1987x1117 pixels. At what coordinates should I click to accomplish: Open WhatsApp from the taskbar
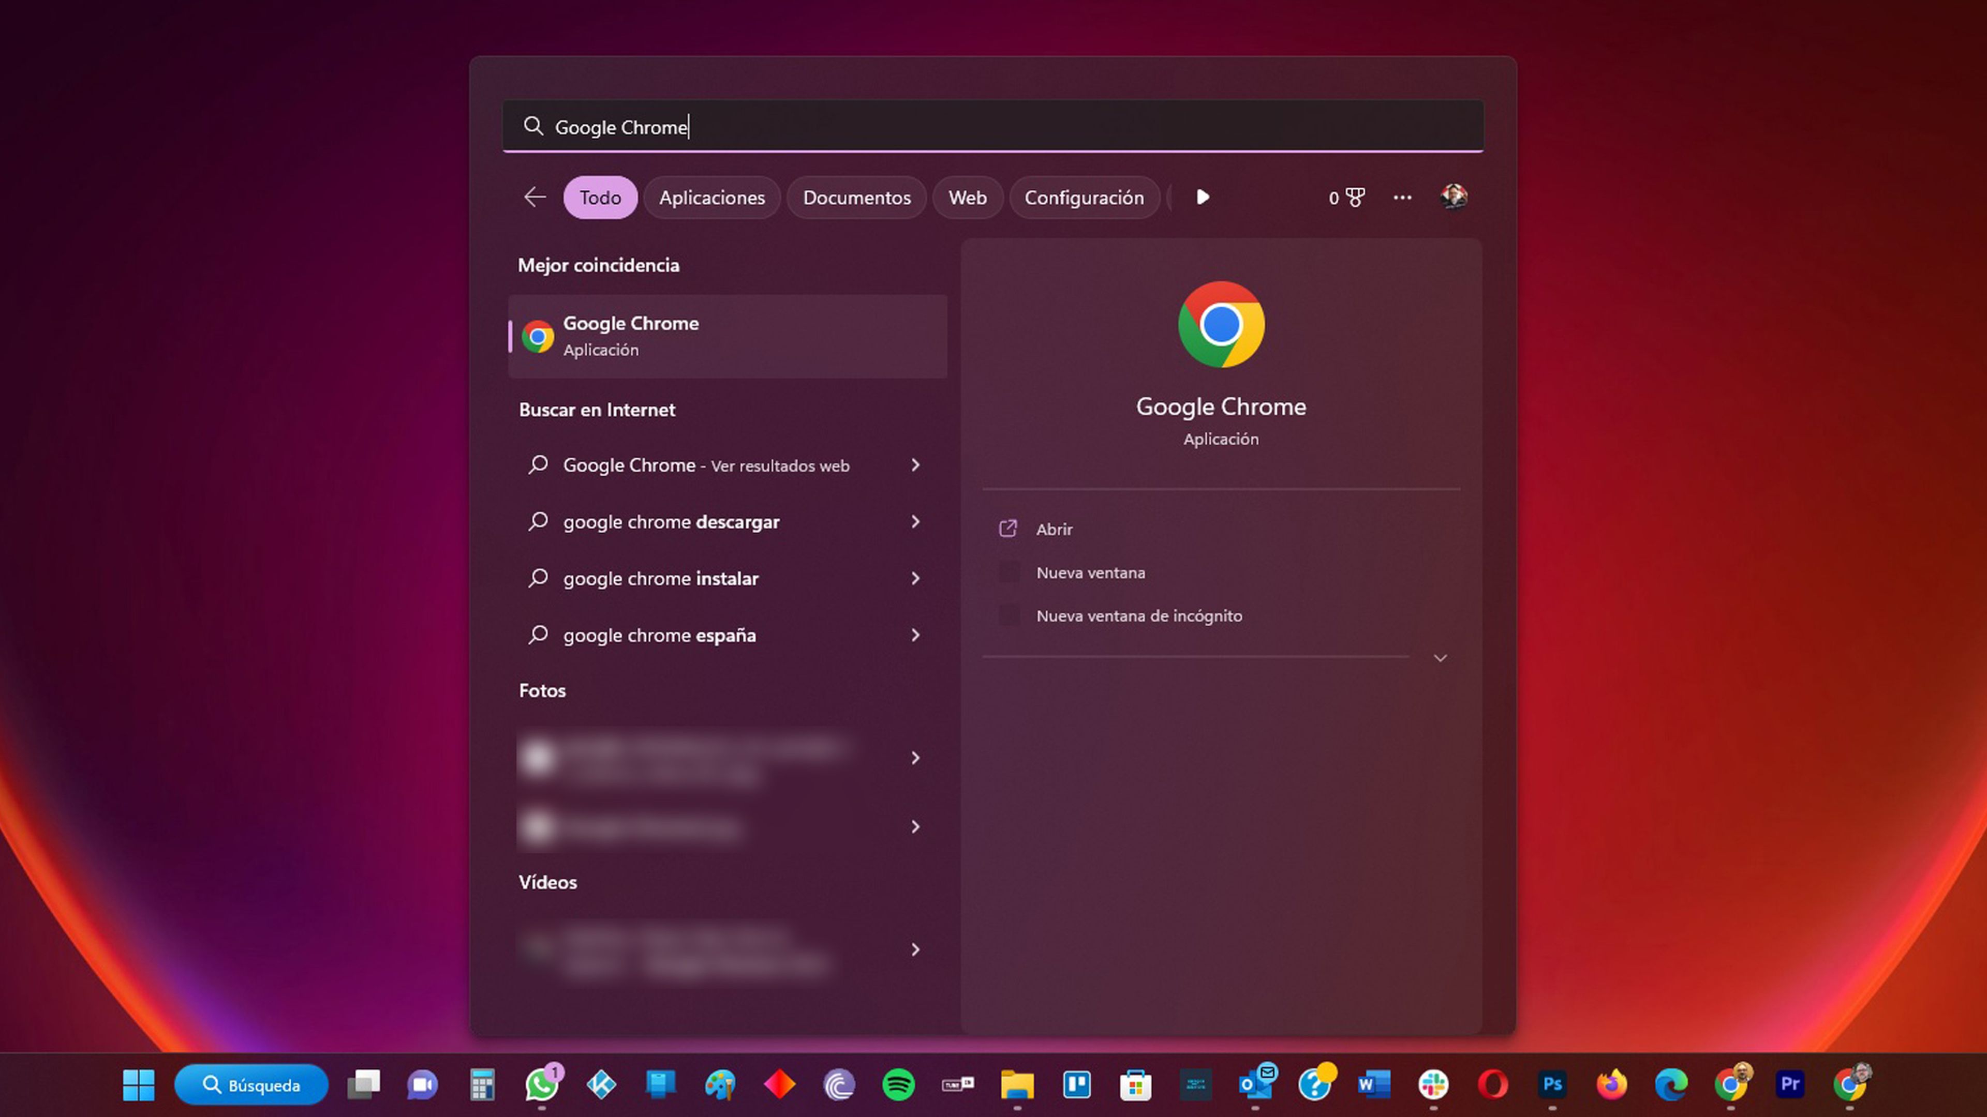tap(541, 1084)
